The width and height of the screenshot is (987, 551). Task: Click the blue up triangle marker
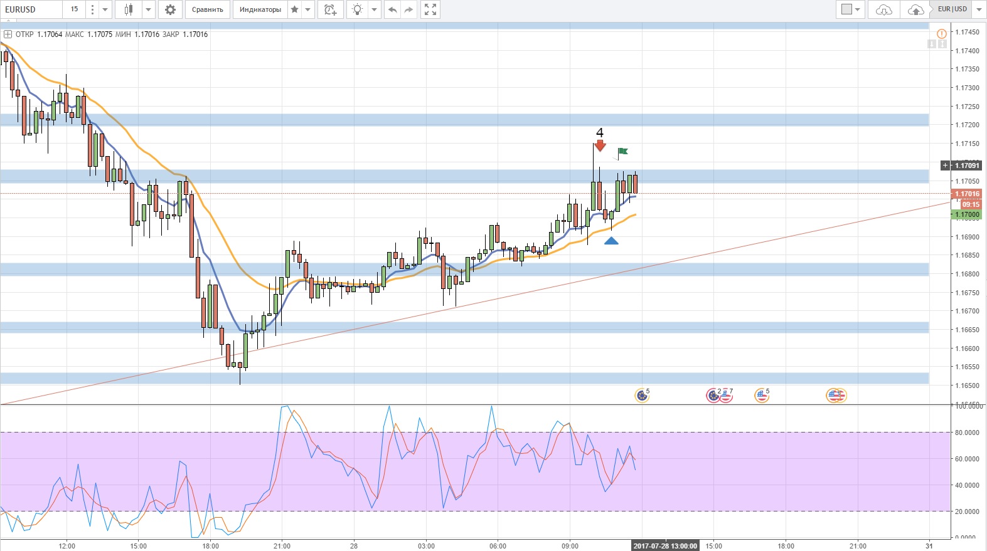(x=611, y=241)
